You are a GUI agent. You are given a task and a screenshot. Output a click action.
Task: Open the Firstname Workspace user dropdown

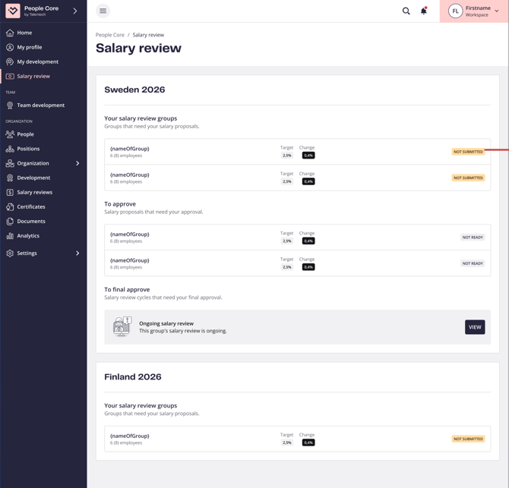[474, 11]
